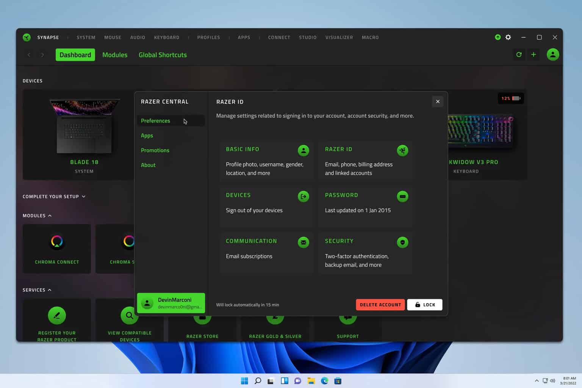
Task: Open the Basic Info card
Action: pyautogui.click(x=266, y=161)
